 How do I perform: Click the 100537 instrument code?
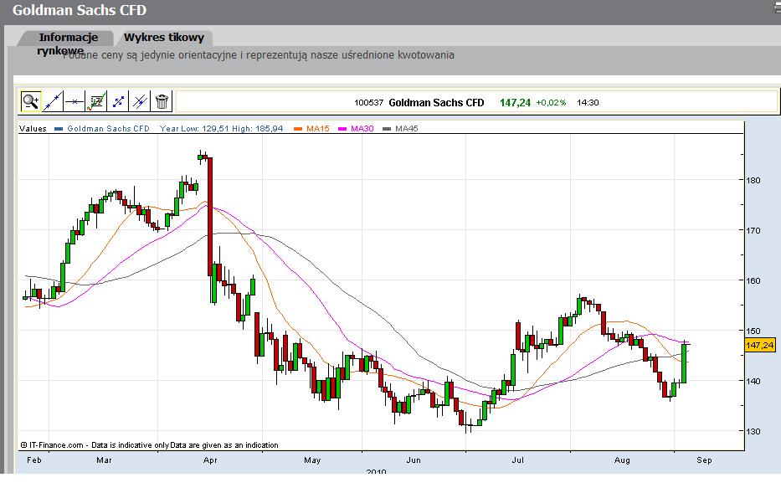pos(368,103)
